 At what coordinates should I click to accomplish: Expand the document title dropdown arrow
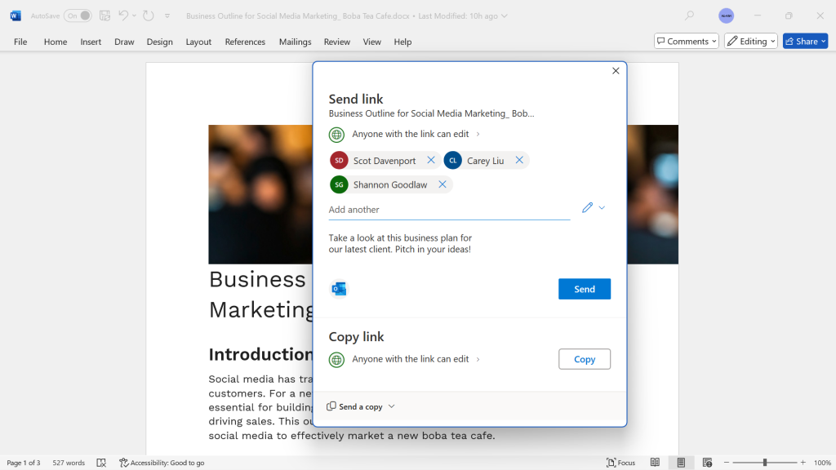[x=505, y=16]
